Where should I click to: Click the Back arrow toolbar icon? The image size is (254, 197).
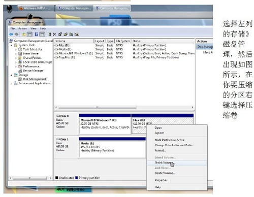point(11,35)
